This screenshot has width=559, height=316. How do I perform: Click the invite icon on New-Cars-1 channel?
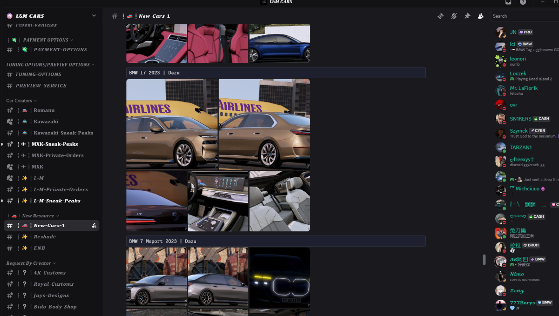94,226
